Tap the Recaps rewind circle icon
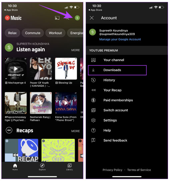The width and height of the screenshot is (170, 182). (x=9, y=130)
